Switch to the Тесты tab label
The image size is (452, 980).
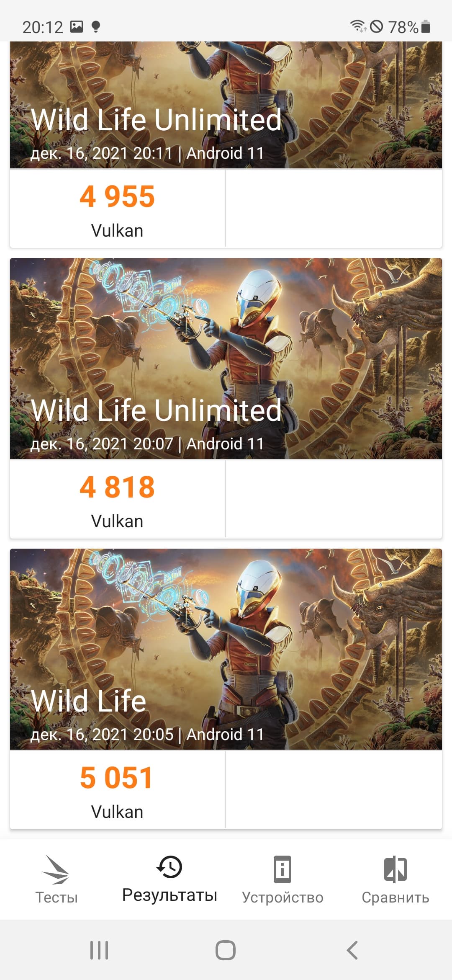point(56,897)
